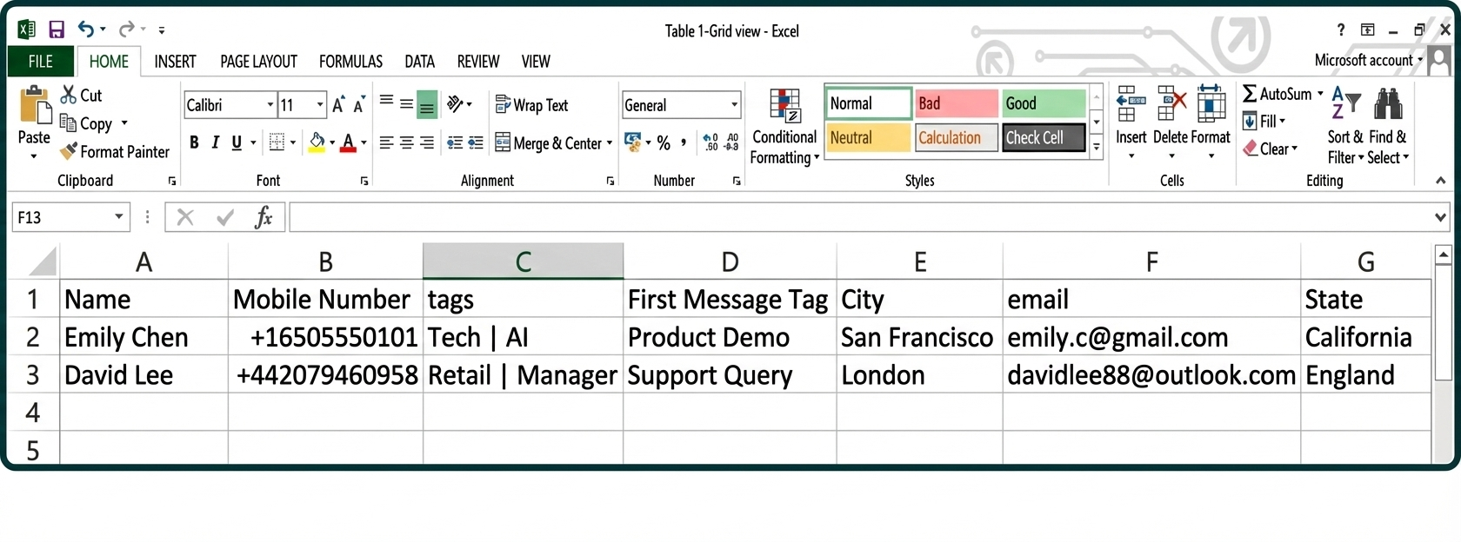Click the AutoSum sigma icon
Viewport: 1461px width, 542px height.
pyautogui.click(x=1250, y=94)
